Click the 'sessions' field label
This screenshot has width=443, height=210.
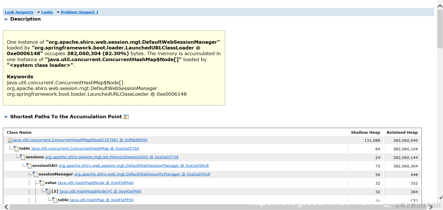tap(35, 157)
